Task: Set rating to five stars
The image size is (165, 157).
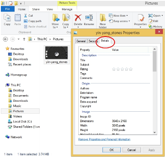Action: [131, 69]
